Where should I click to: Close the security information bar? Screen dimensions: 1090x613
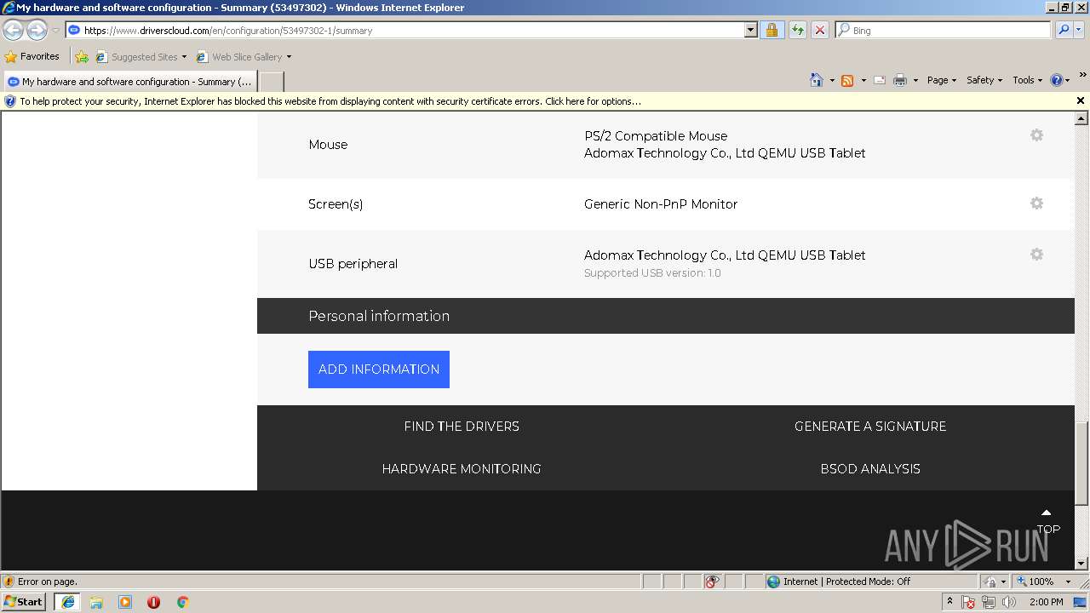[1081, 100]
